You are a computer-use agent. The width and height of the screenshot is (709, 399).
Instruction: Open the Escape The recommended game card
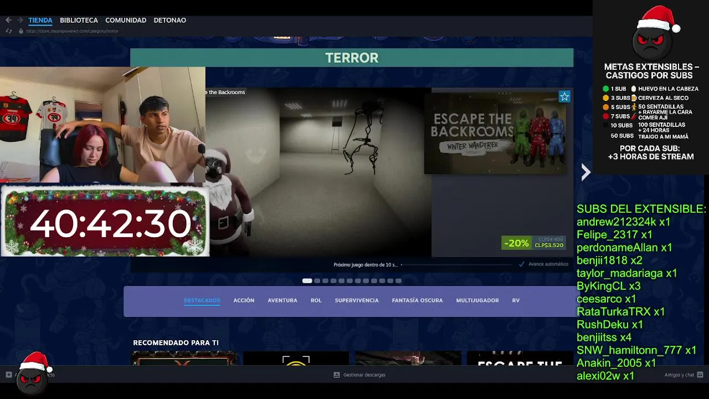(x=520, y=359)
